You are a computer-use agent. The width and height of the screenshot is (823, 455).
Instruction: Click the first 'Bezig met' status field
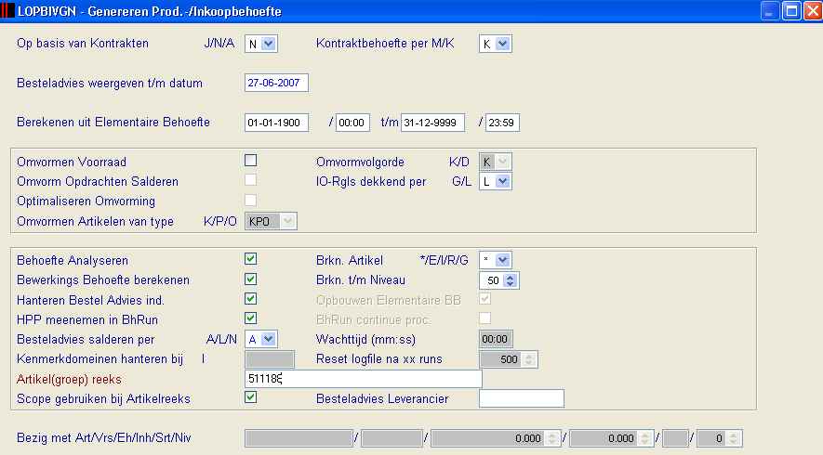(x=299, y=438)
